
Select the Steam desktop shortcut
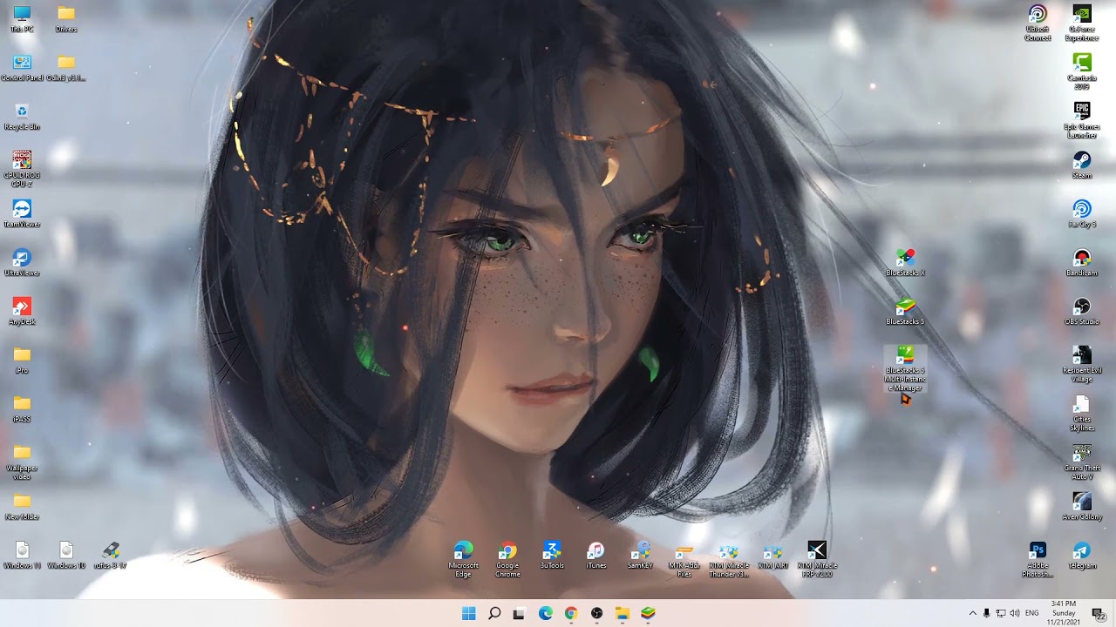click(1082, 165)
